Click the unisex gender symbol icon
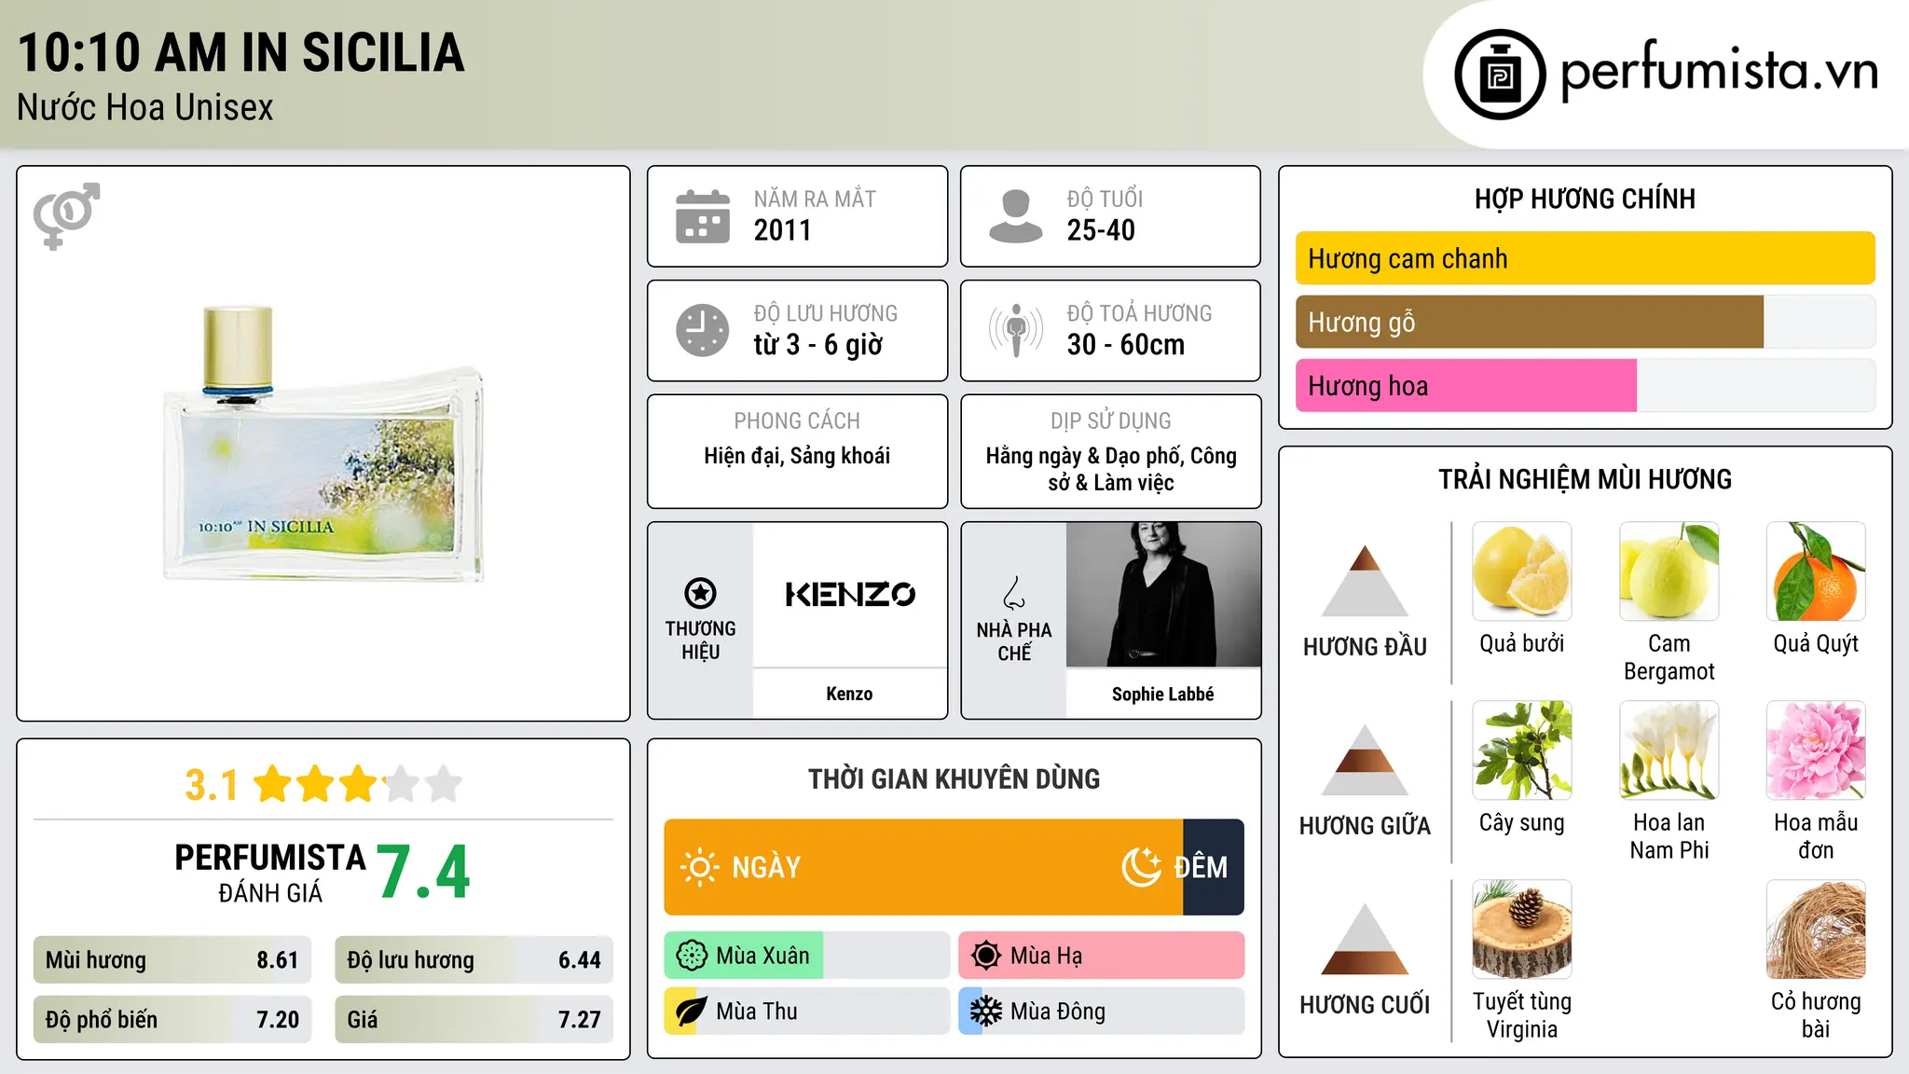Image resolution: width=1909 pixels, height=1074 pixels. click(66, 215)
